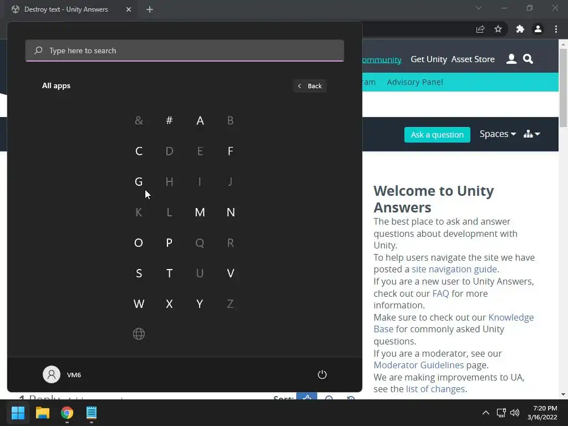The height and width of the screenshot is (426, 568).
Task: Click the Unity site user account icon
Action: click(x=511, y=59)
